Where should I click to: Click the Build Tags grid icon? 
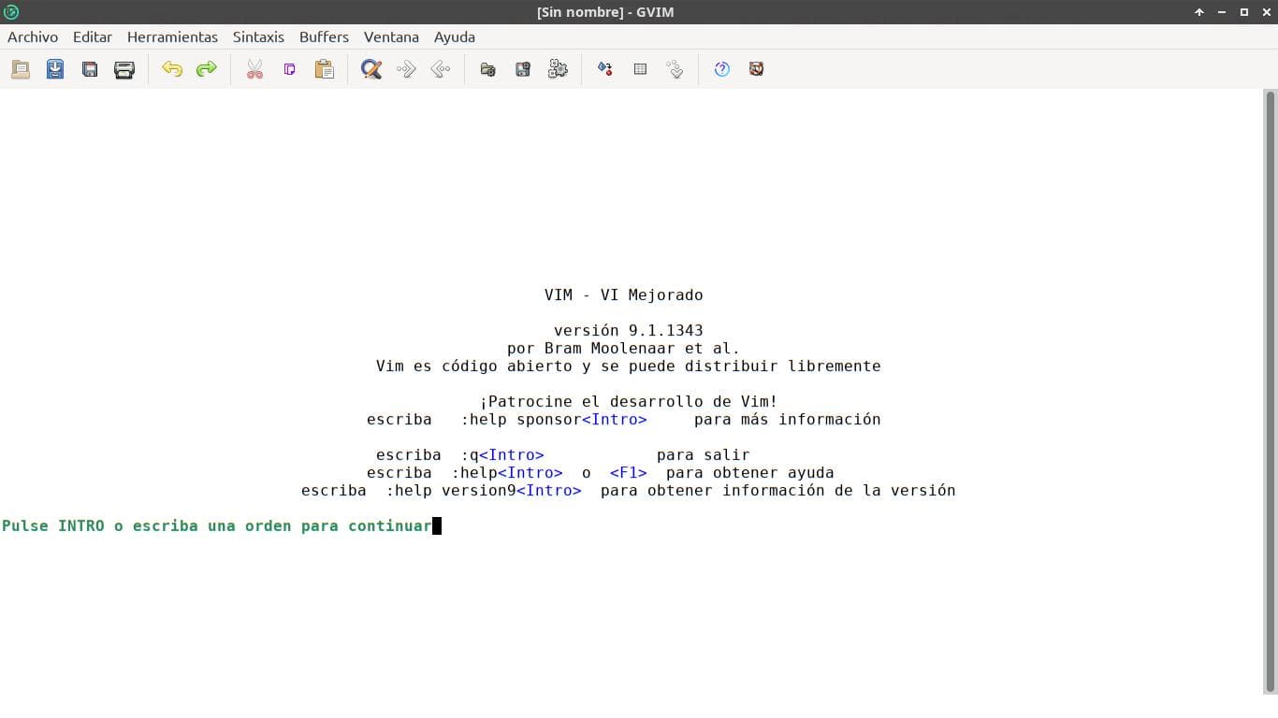[x=640, y=68]
